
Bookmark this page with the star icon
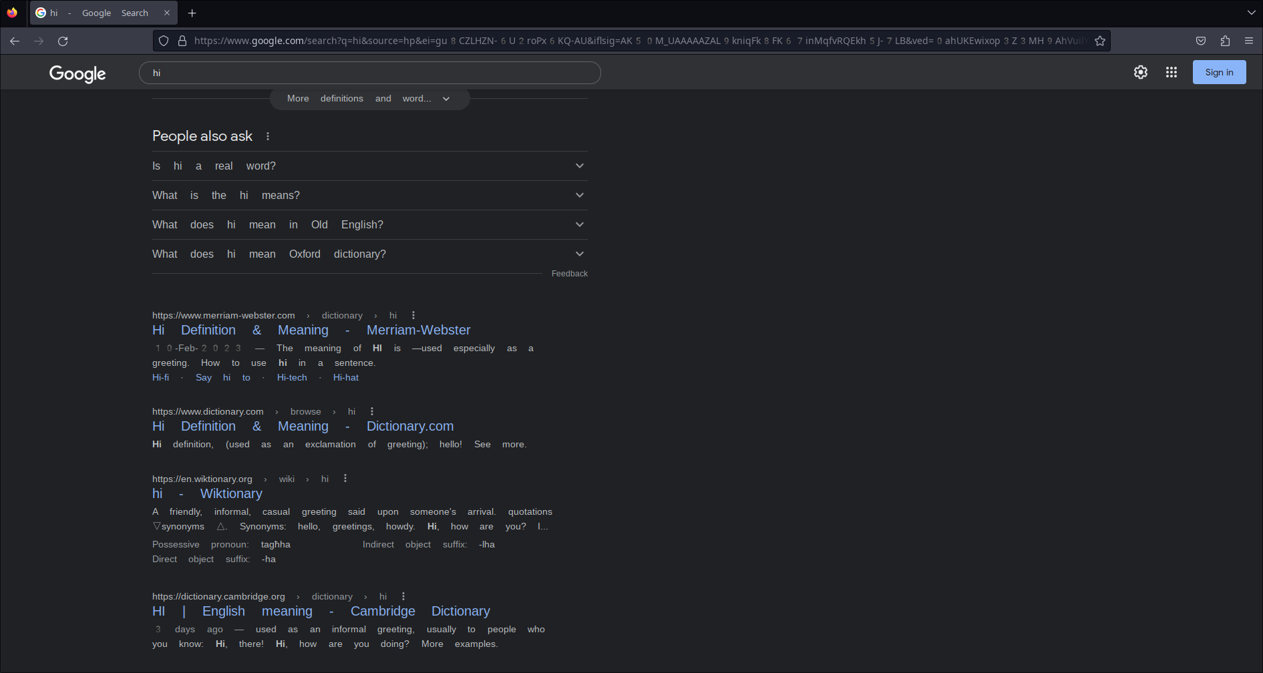1100,41
